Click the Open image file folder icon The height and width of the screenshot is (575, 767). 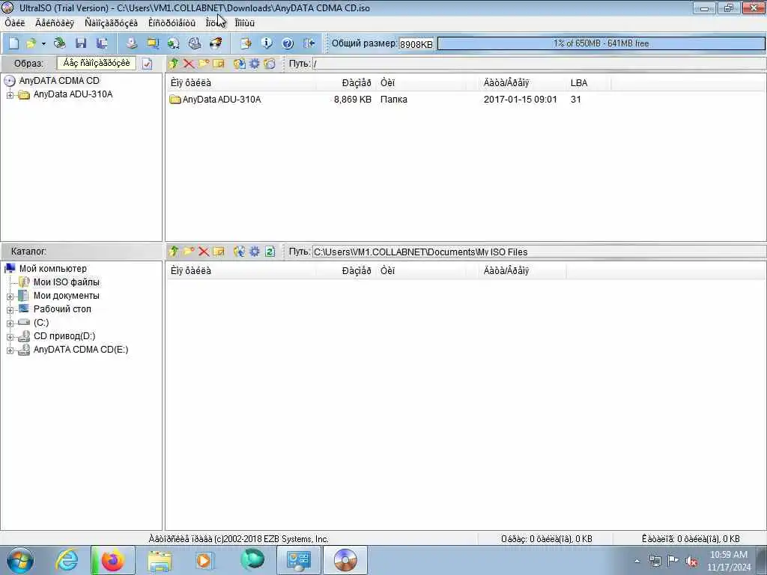[x=31, y=43]
